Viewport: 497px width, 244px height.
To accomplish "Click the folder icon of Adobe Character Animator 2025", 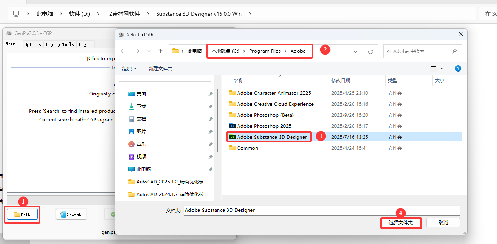I will pos(232,93).
